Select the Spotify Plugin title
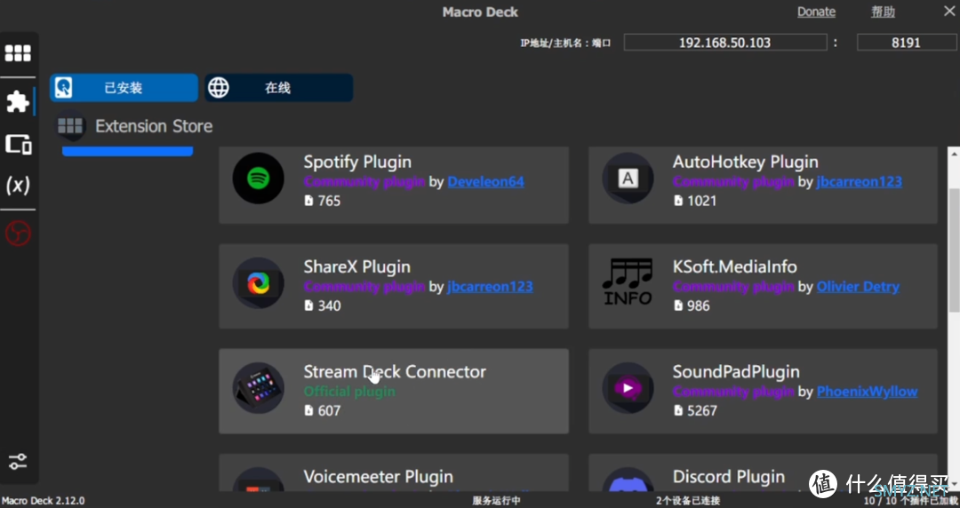This screenshot has width=960, height=508. click(357, 163)
